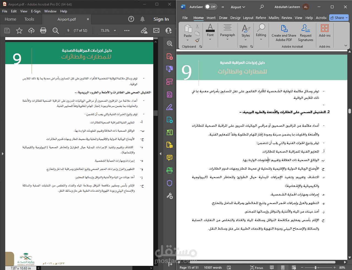Switch to Web Layout view in Word
352x270 pixels.
[294, 268]
